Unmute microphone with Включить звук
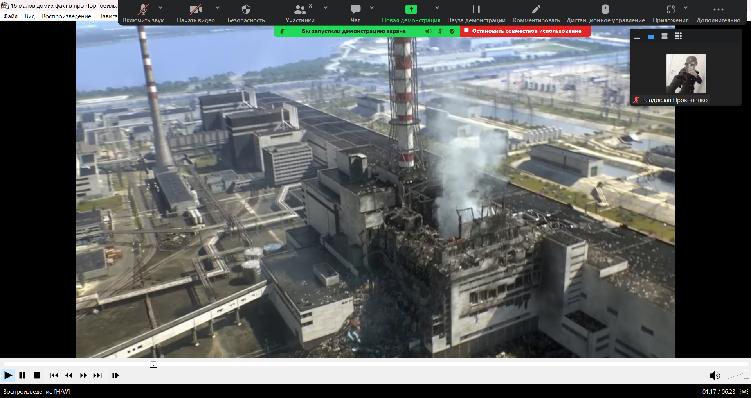This screenshot has height=398, width=751. pyautogui.click(x=143, y=10)
